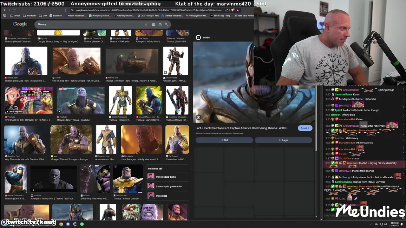Open the TV Tropes Characters in MCU thumbnail
Image resolution: width=406 pixels, height=228 pixels.
point(177,139)
